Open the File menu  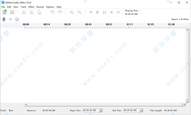(x=3, y=7)
